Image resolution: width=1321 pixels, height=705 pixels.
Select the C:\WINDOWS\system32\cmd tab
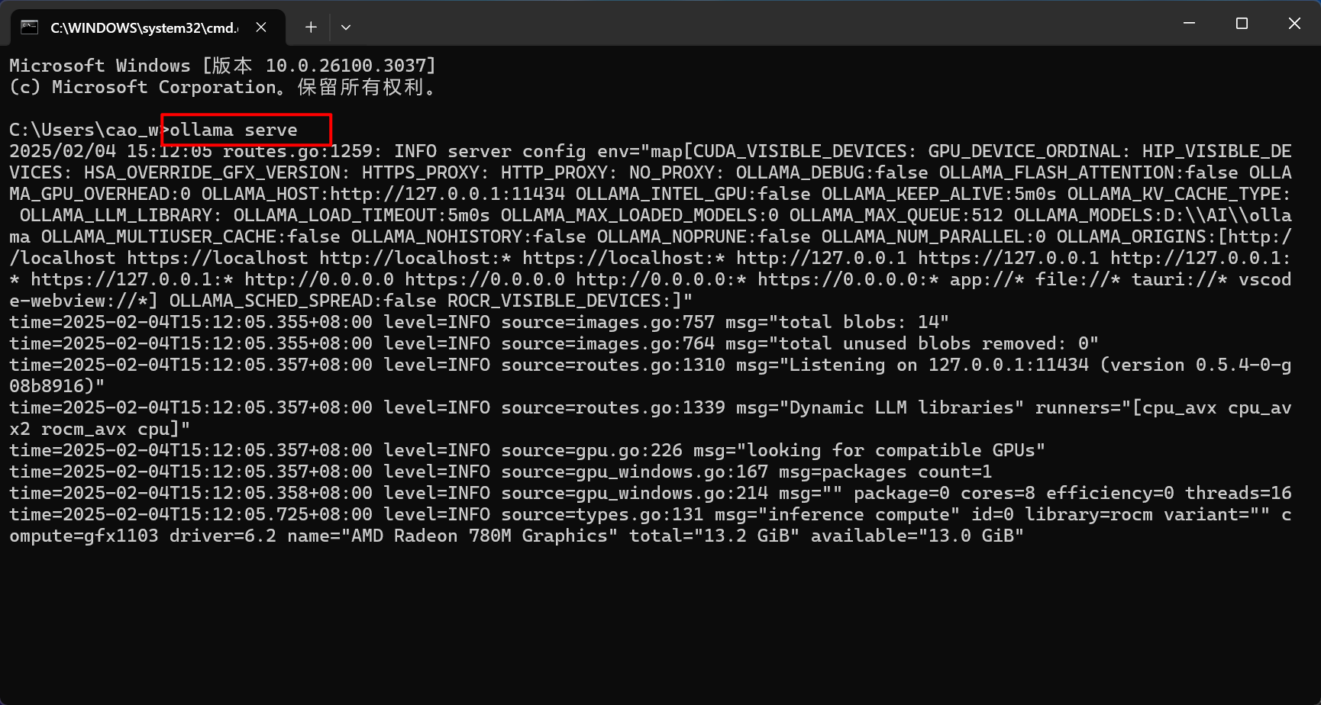point(144,27)
